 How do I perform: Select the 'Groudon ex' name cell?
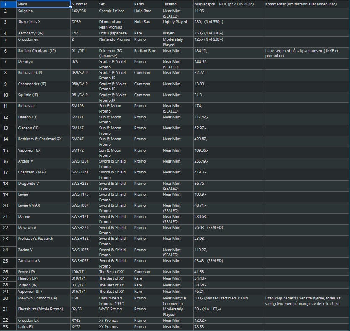[43, 42]
